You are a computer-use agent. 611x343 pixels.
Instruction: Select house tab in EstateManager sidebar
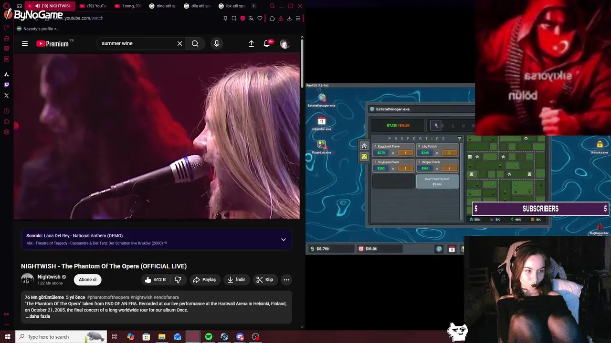click(x=364, y=146)
